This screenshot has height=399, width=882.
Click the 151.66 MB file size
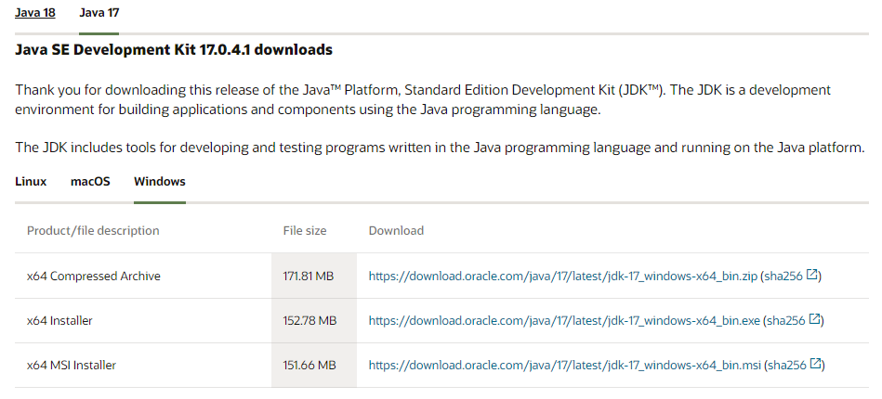pyautogui.click(x=309, y=365)
